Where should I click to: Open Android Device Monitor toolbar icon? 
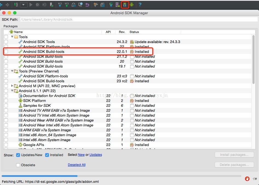coord(132,5)
